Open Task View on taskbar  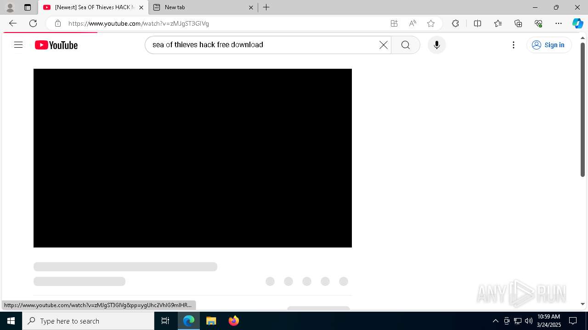point(165,321)
